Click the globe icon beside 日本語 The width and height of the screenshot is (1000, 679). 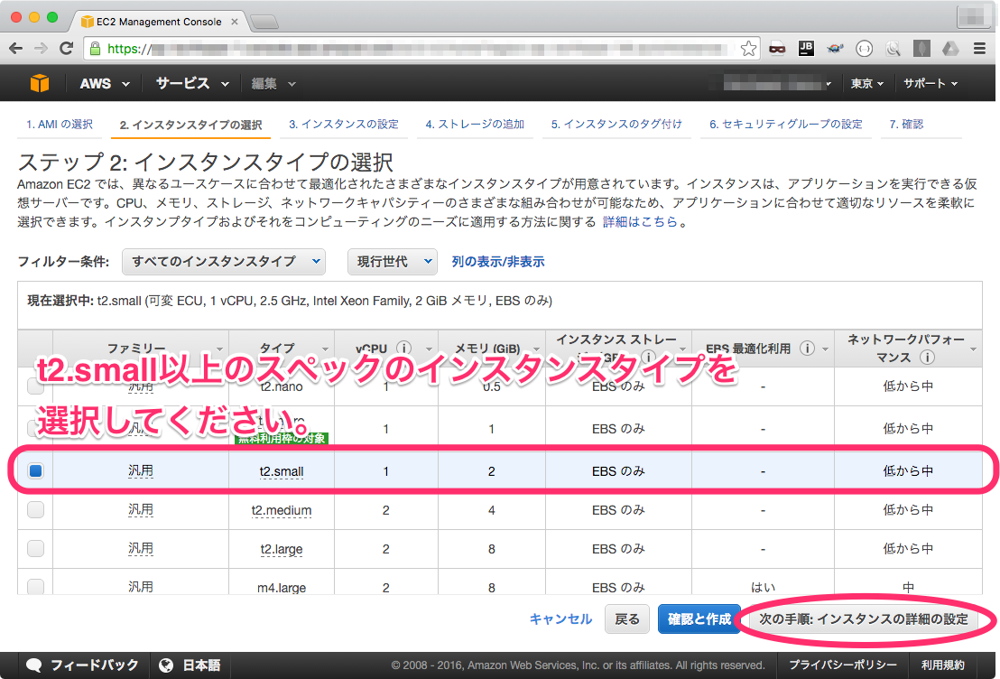coord(166,665)
